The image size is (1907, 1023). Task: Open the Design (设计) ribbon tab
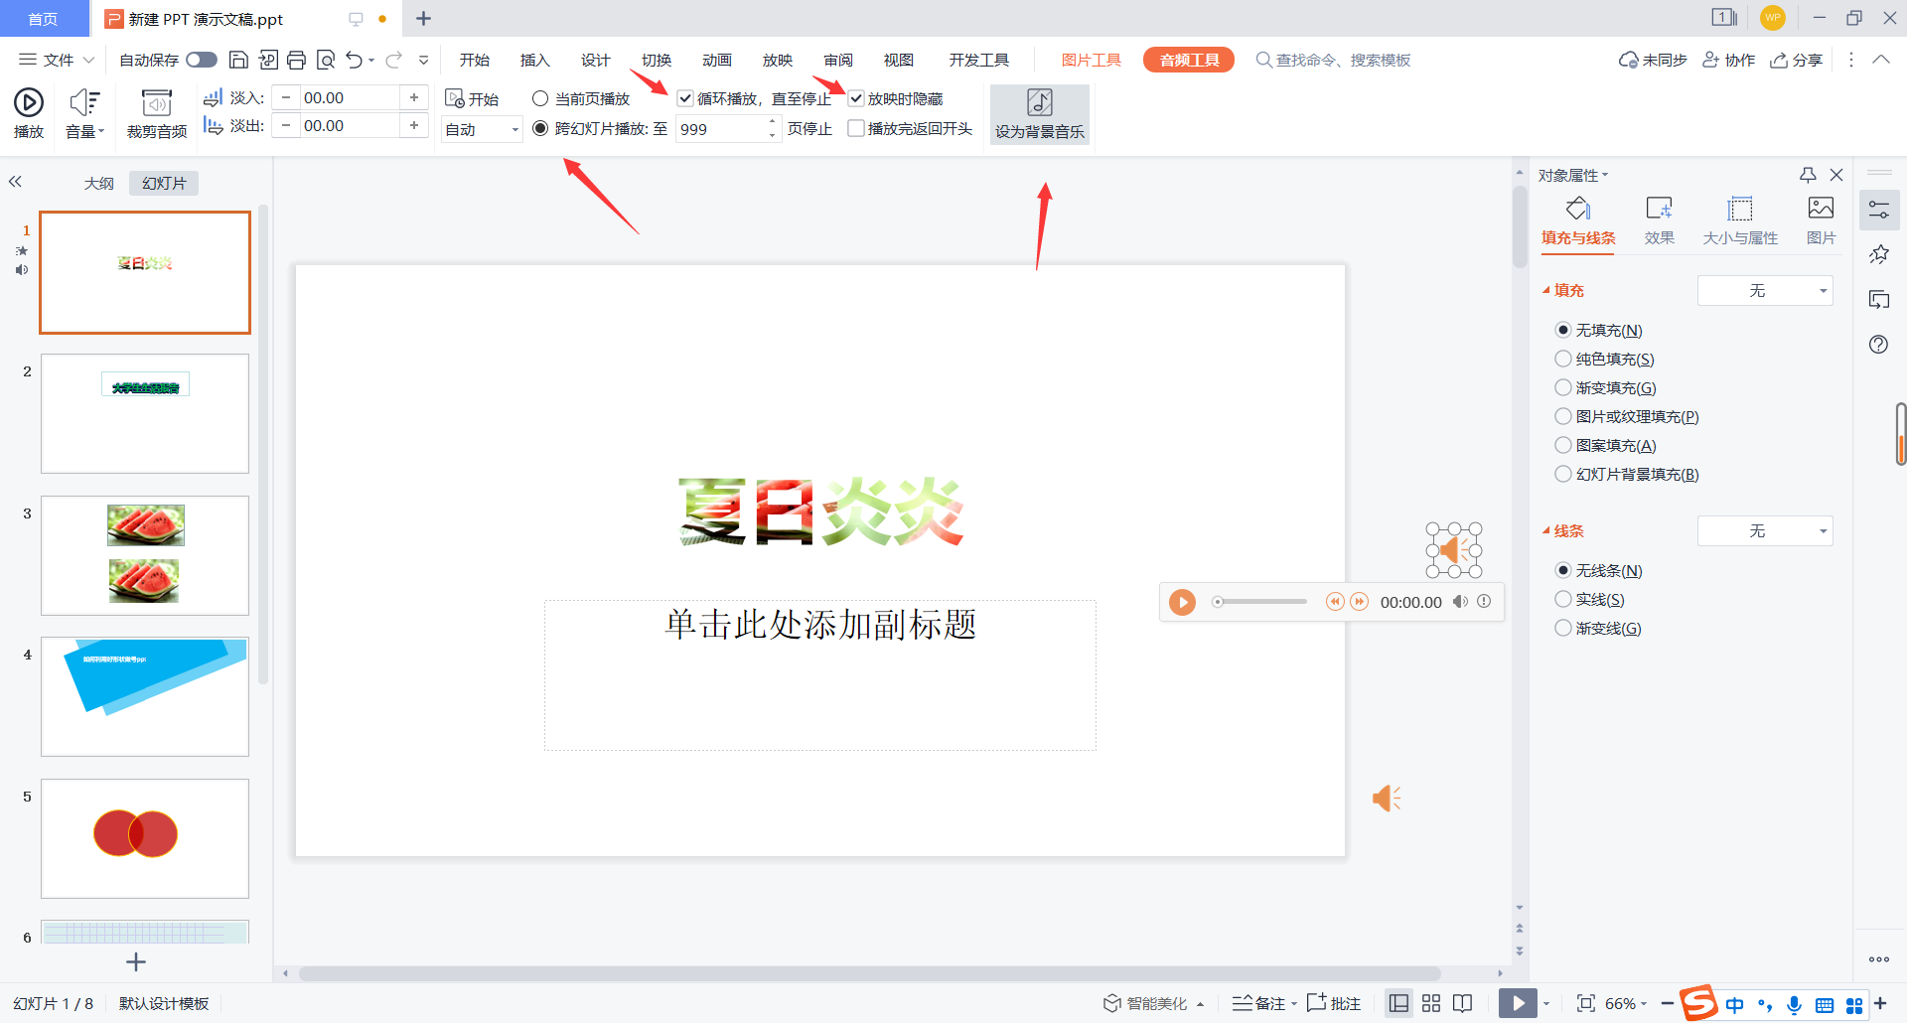[595, 60]
